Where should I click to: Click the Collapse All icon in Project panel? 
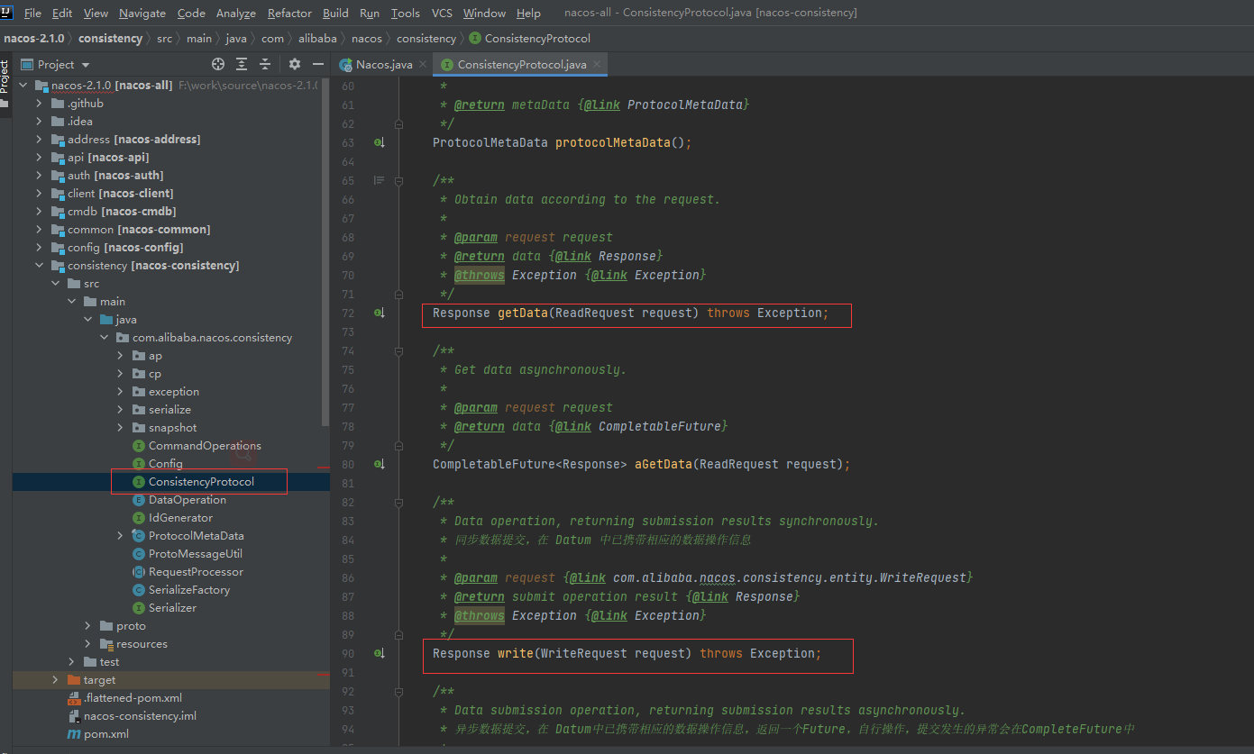point(265,64)
